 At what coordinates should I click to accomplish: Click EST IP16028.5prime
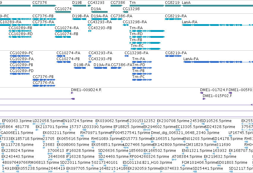[80, 151]
